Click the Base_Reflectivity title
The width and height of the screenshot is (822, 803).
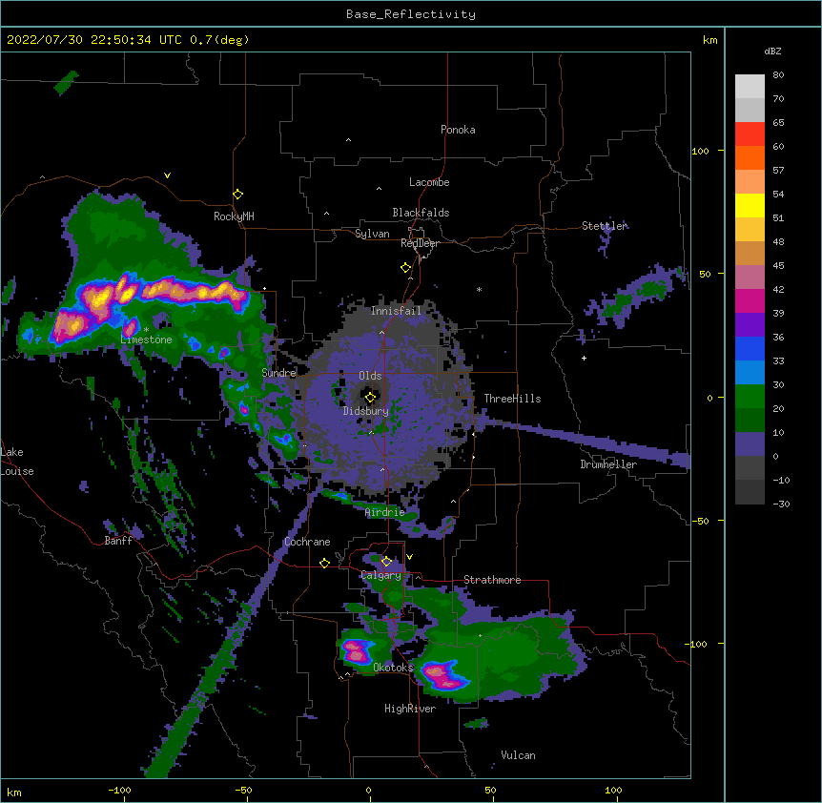[411, 14]
